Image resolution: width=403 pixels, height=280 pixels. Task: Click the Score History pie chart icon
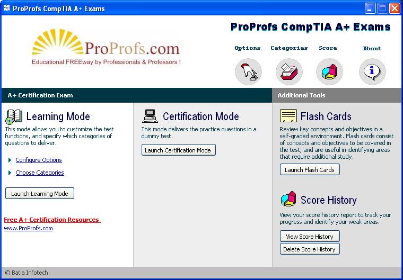(x=288, y=200)
